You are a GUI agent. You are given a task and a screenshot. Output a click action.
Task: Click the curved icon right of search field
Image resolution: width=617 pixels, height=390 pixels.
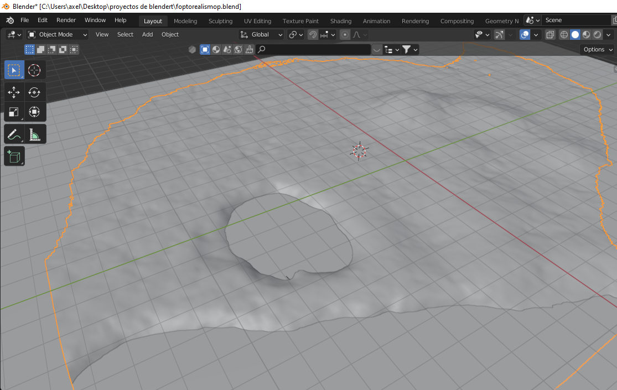click(x=377, y=50)
